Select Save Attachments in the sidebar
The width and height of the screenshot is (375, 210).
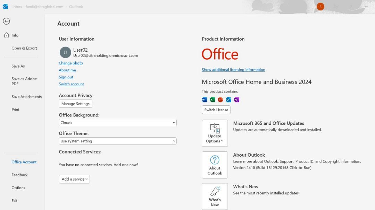[26, 97]
